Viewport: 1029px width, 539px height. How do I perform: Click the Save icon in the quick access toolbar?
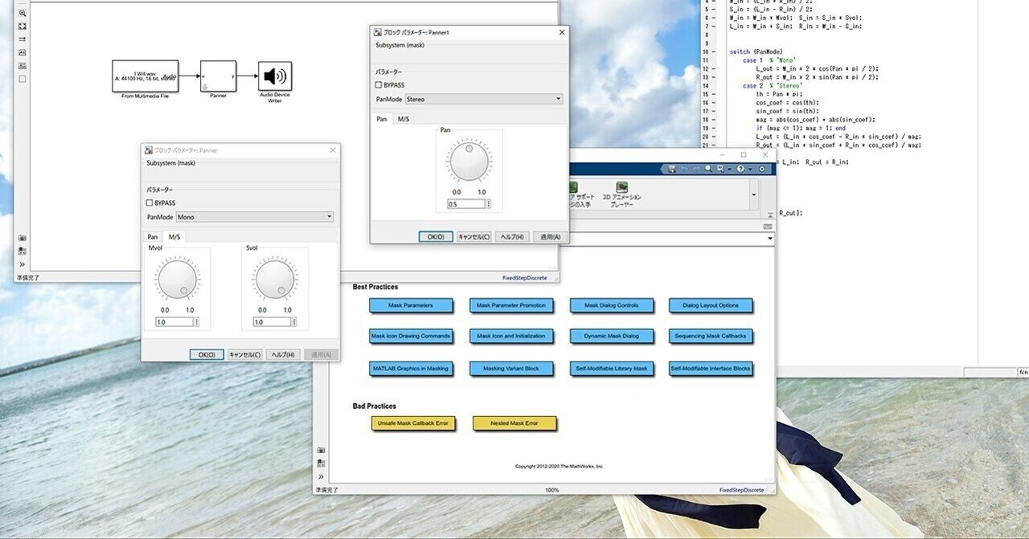pos(672,169)
